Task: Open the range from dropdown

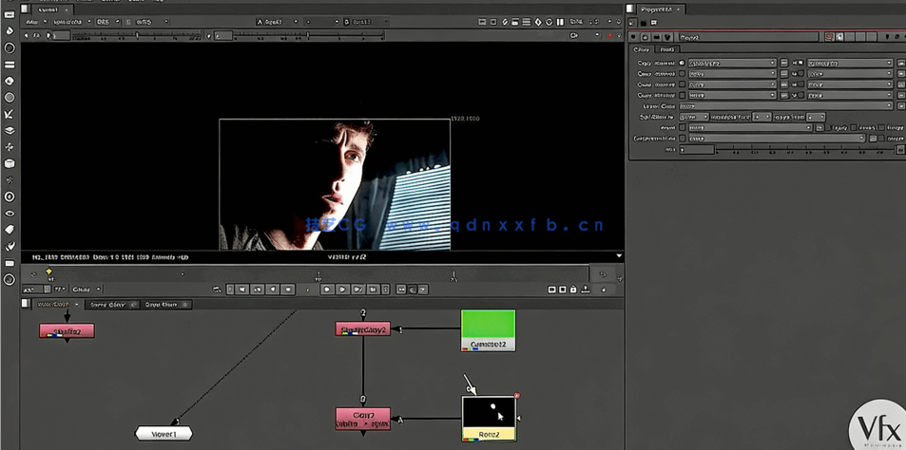Action: pyautogui.click(x=816, y=117)
